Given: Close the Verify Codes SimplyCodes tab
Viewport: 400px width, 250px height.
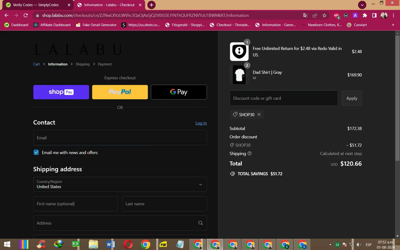Looking at the screenshot, I should click(69, 5).
